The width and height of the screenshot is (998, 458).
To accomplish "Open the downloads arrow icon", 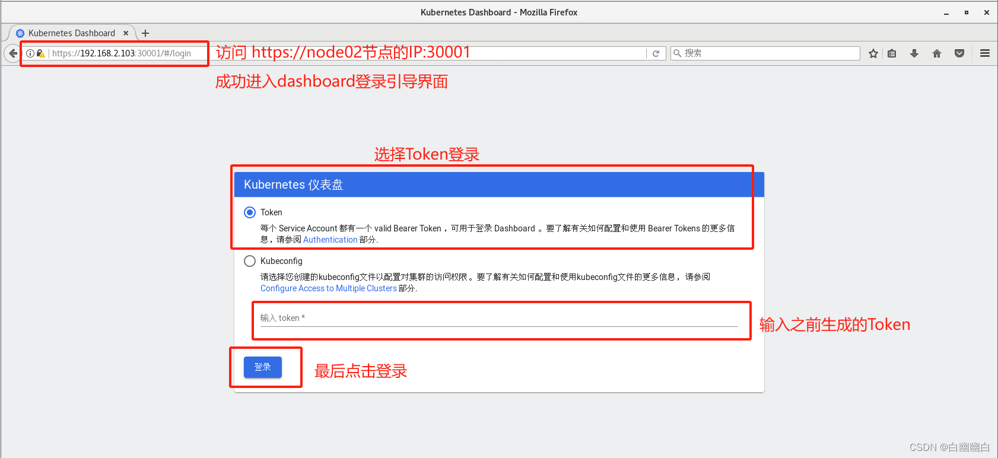I will coord(914,53).
